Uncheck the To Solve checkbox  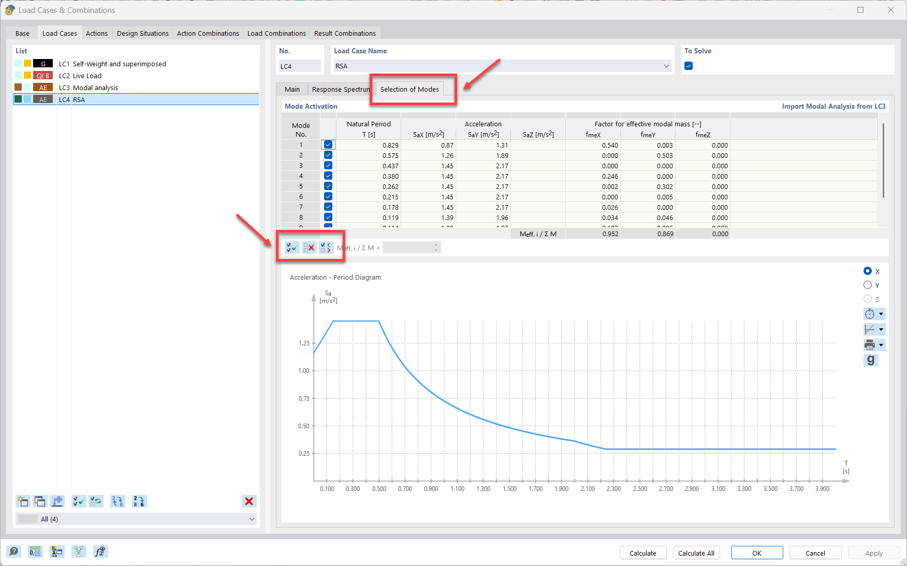coord(689,66)
